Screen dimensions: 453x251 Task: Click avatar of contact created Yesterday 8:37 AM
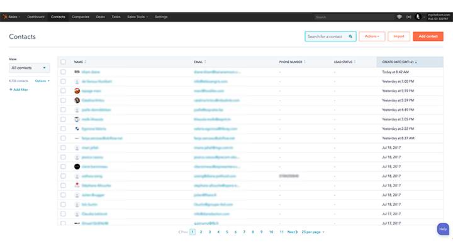pos(77,138)
